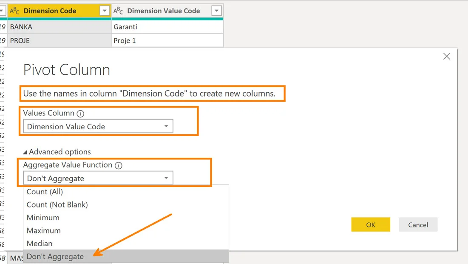Open the Dimension Value Code column filter dropdown

pyautogui.click(x=216, y=11)
